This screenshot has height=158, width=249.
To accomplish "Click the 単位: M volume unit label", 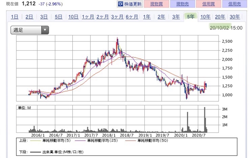I will point(24,108).
